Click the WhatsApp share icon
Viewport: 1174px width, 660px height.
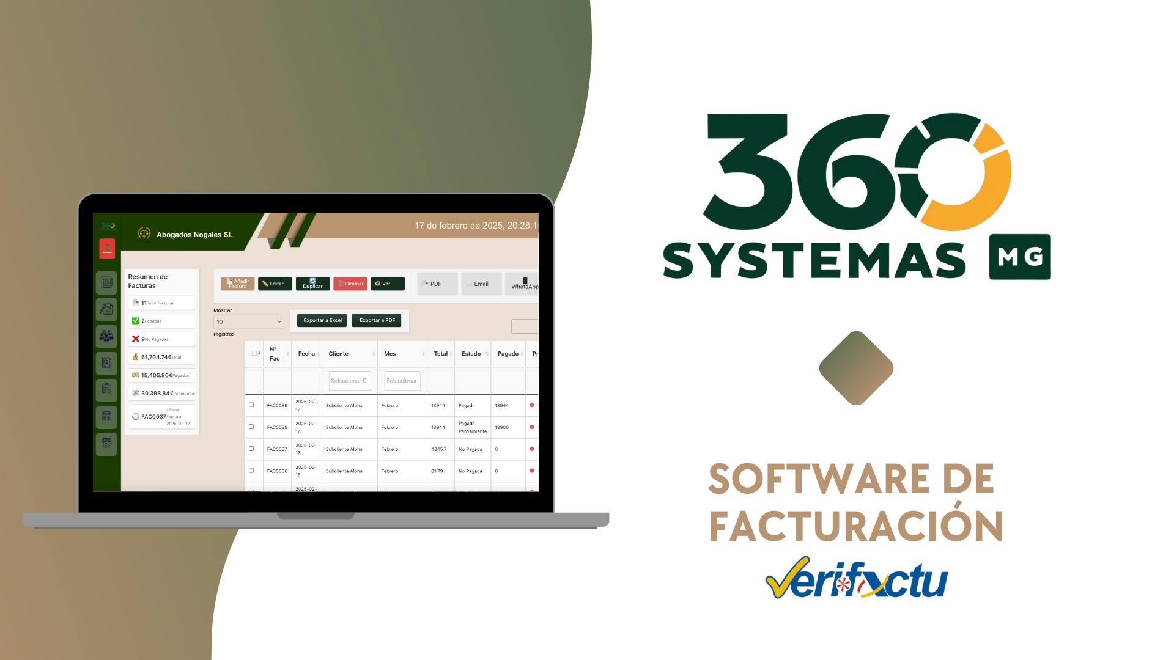523,283
